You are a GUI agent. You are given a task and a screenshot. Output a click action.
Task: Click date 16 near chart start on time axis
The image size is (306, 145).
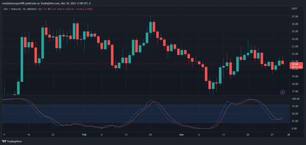click(28, 135)
